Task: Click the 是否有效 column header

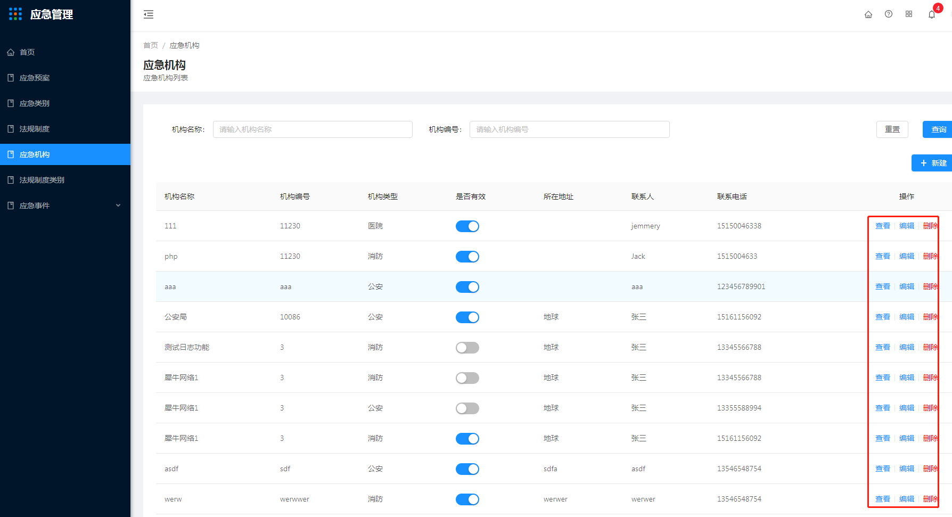Action: point(471,196)
